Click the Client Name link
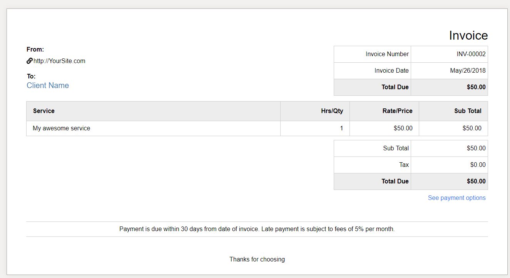The image size is (510, 278). pos(48,85)
